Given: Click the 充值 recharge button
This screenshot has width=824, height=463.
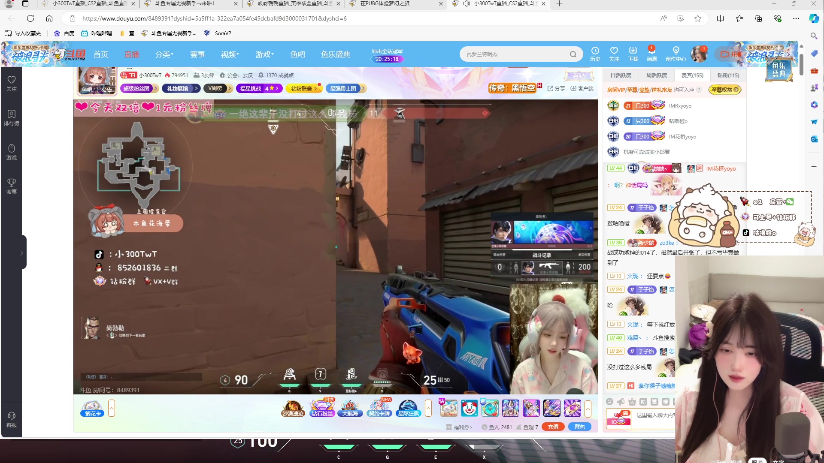Looking at the screenshot, I should pos(553,427).
